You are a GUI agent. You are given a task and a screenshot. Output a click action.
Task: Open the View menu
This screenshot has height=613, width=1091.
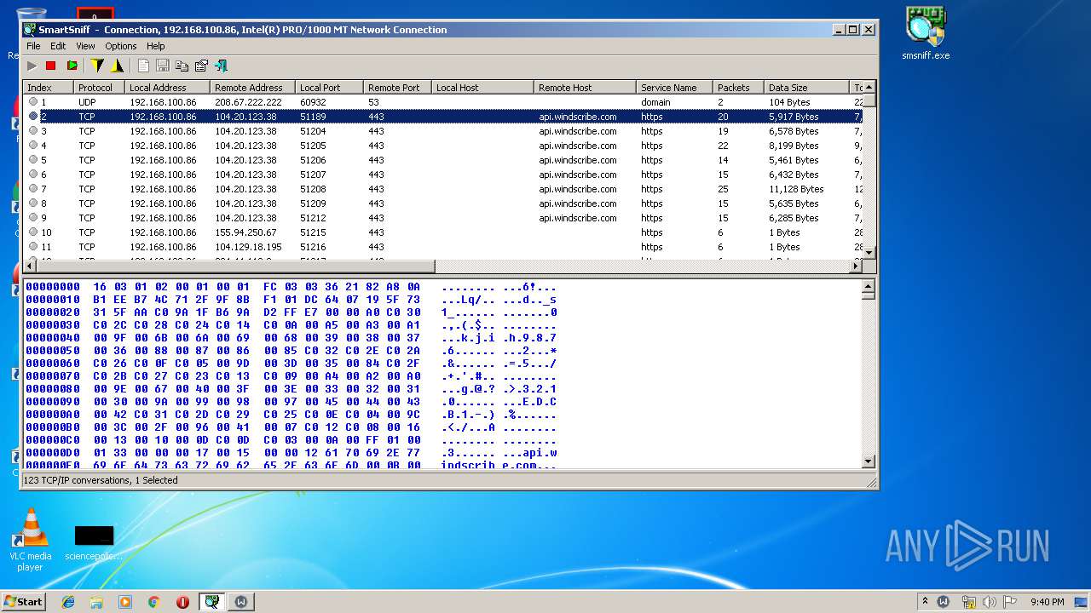point(85,46)
